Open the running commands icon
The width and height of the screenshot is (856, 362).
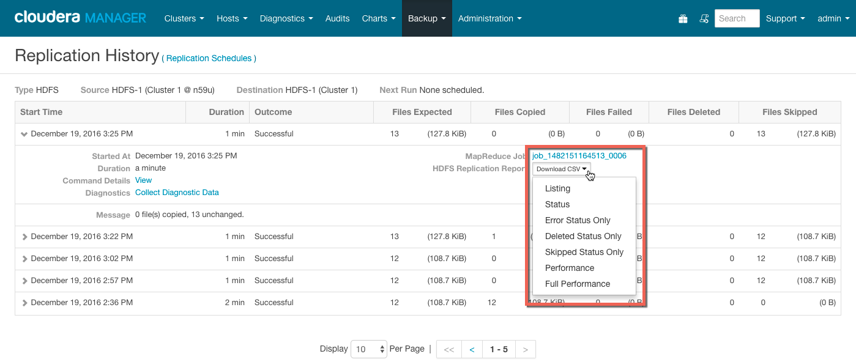pyautogui.click(x=704, y=19)
